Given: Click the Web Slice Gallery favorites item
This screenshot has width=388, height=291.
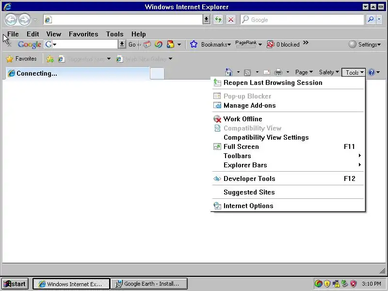Looking at the screenshot, I should 145,59.
